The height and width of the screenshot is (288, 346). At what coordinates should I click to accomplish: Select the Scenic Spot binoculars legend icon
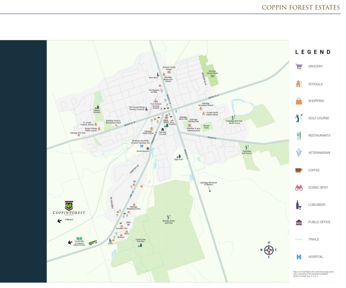(x=299, y=188)
